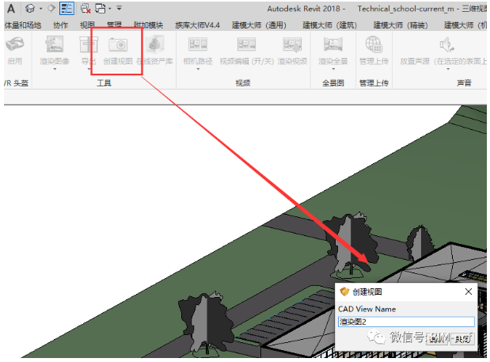This screenshot has height=362, width=490.
Task: Click the 工具 panel title label
Action: pos(104,83)
